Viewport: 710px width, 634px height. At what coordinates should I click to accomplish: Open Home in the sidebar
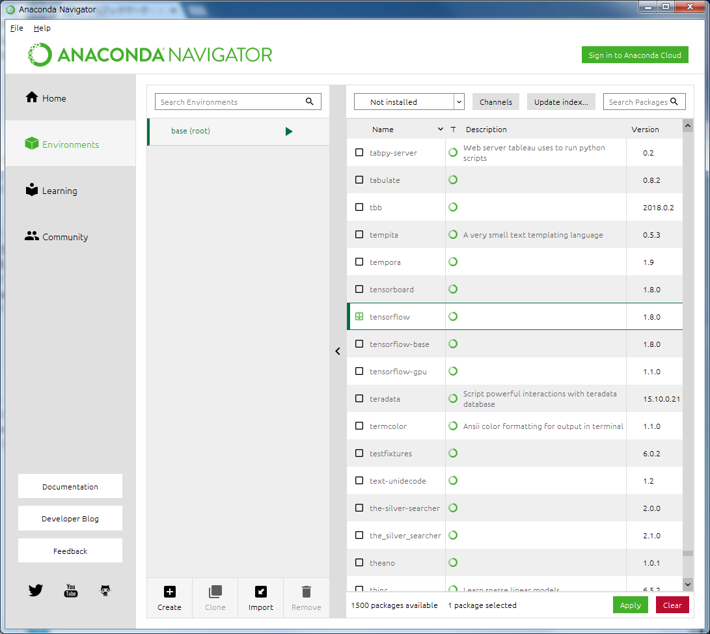(70, 98)
